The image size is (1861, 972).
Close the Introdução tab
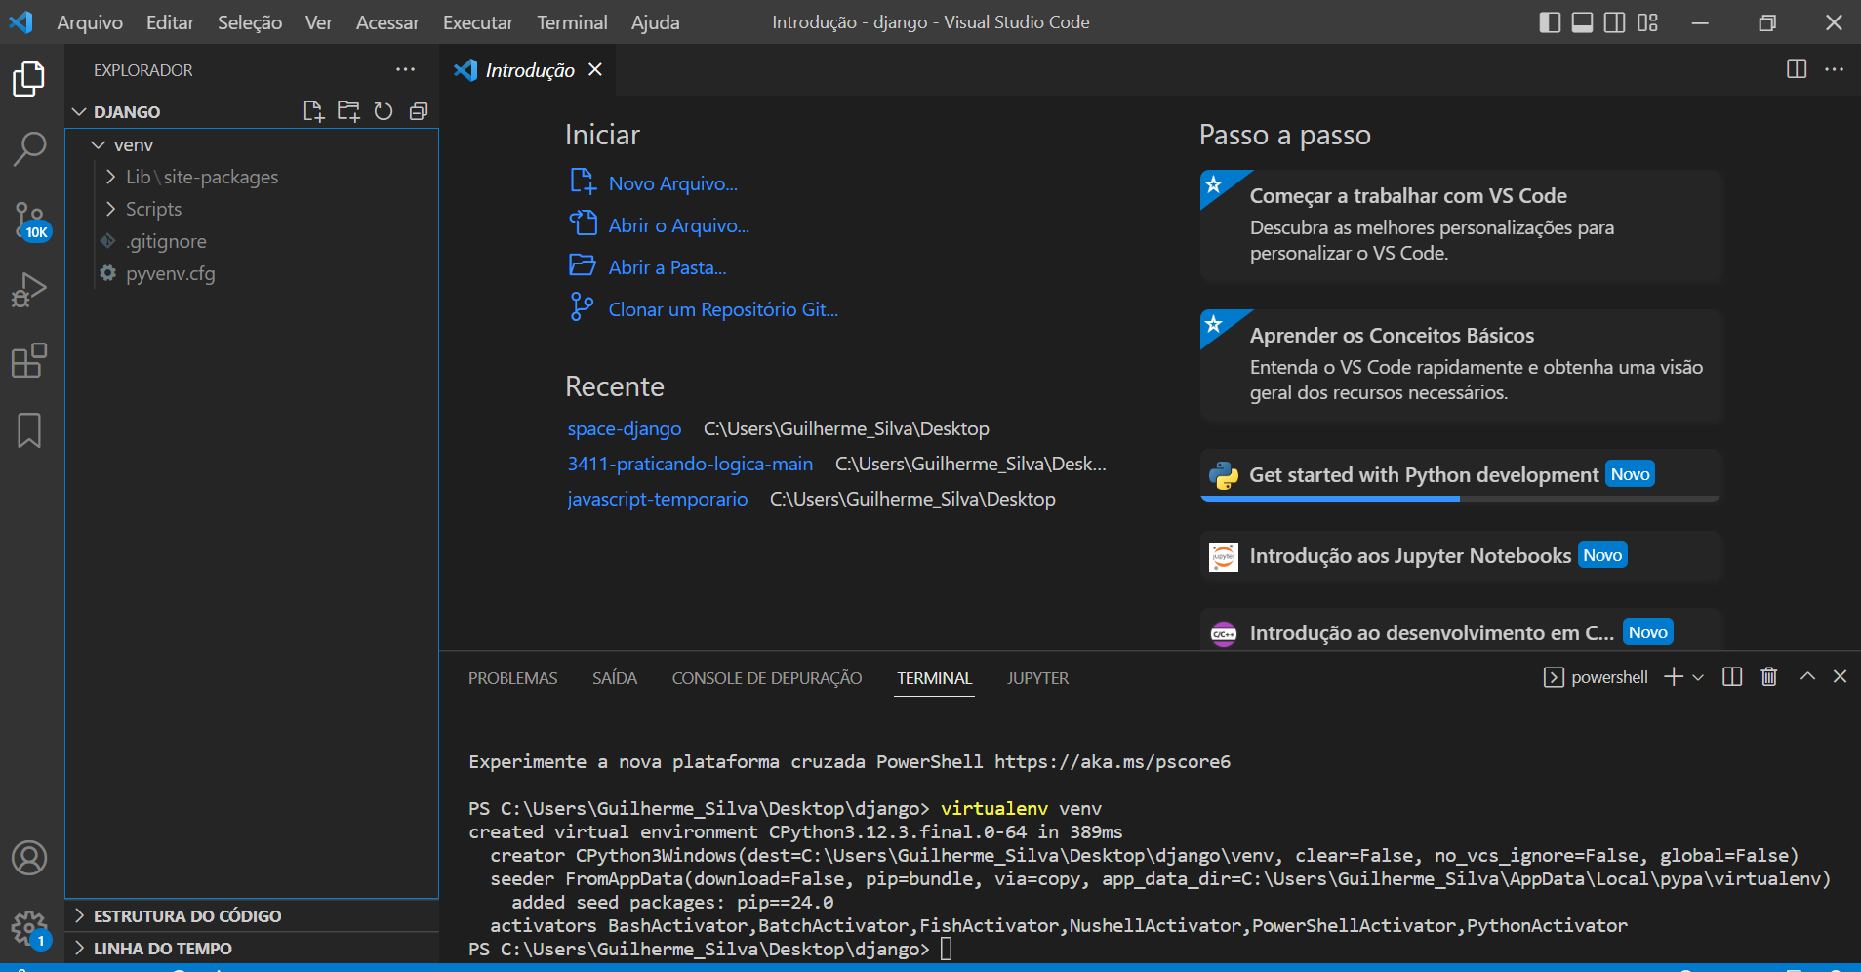[595, 69]
